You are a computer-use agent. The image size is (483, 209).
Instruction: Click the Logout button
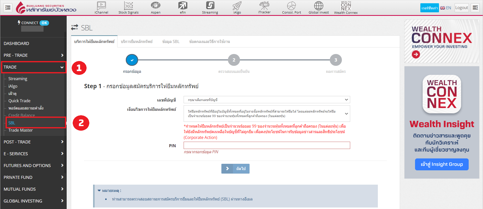[x=461, y=8]
